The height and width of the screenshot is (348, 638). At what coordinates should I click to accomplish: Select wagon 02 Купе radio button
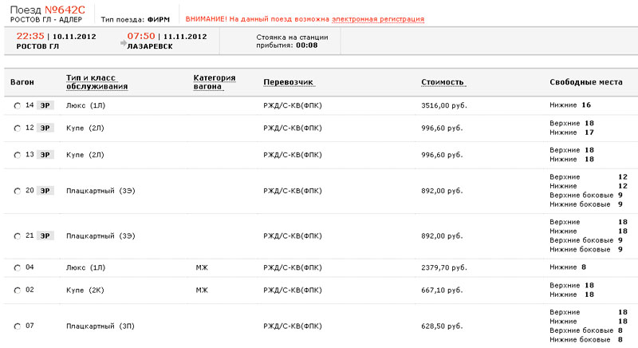[x=18, y=290]
